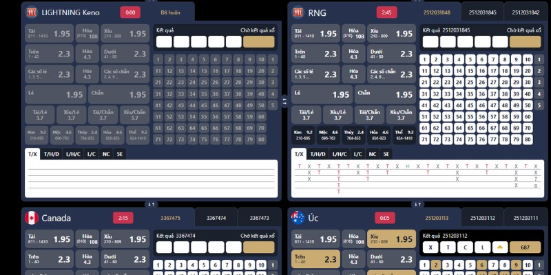Open the T/X history tab in LIGHTNING Keno
The image size is (551, 275).
point(32,154)
